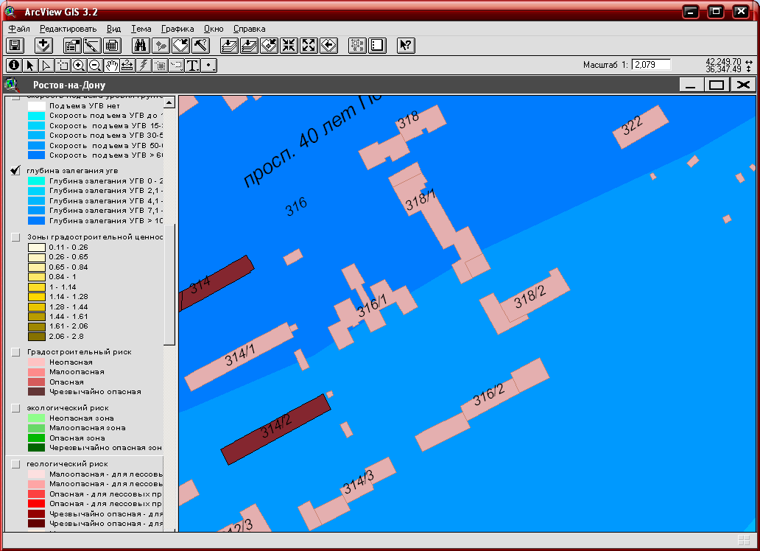Open the theme attribute table icon
This screenshot has width=760, height=551.
click(112, 46)
